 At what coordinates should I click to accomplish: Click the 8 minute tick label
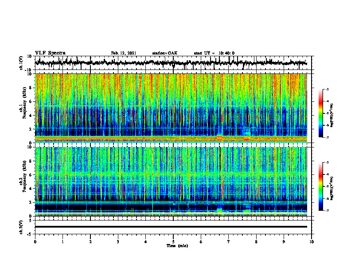click(x=256, y=242)
